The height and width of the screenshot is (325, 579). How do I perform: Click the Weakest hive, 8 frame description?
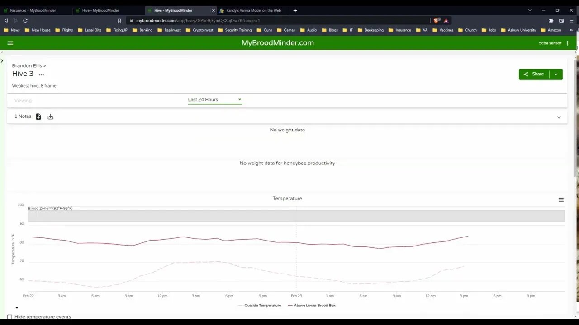click(x=34, y=86)
